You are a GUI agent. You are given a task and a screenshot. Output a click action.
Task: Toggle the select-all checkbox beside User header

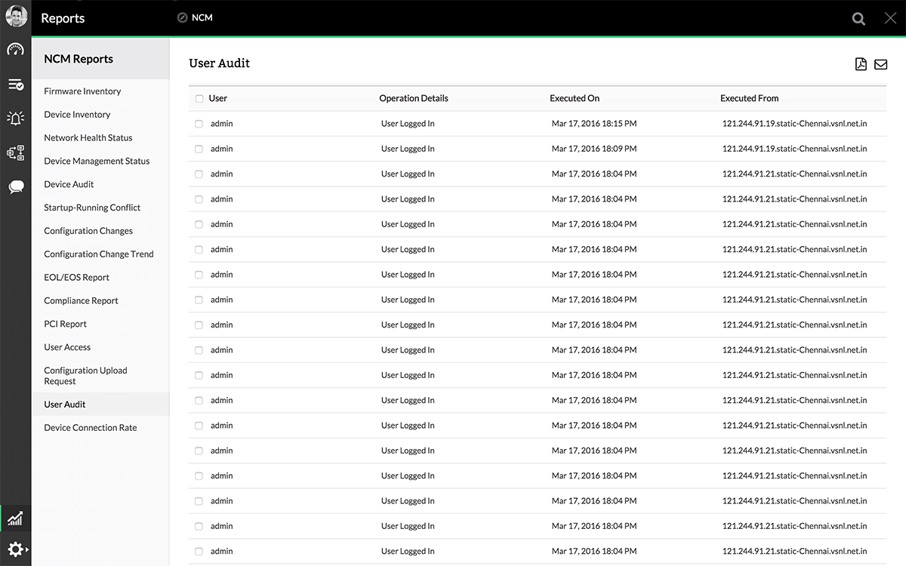pos(199,99)
